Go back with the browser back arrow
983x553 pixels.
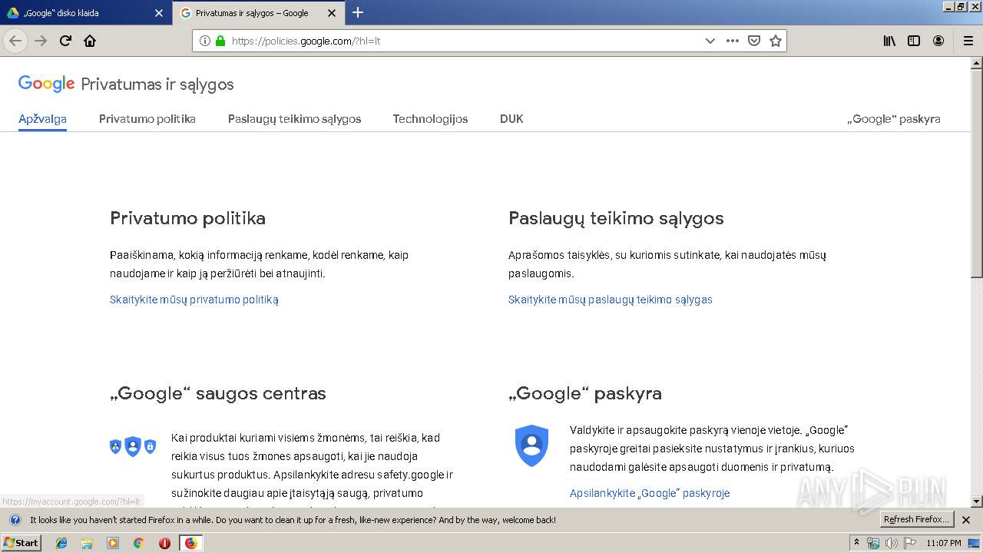coord(15,41)
